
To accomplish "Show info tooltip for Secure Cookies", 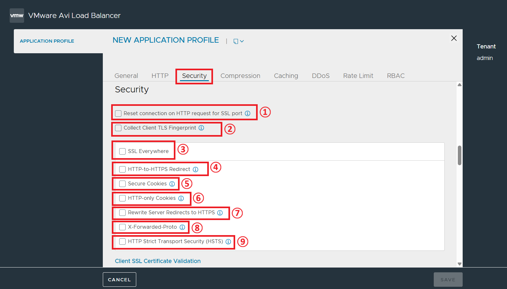I will (172, 184).
